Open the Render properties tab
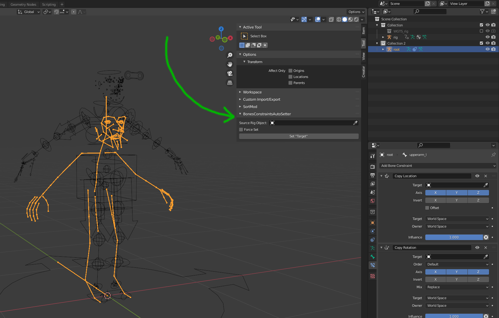Viewport: 499px width, 318px height. coord(372,167)
